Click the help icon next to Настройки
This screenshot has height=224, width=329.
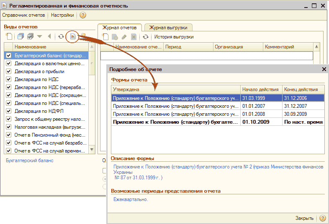(82, 15)
